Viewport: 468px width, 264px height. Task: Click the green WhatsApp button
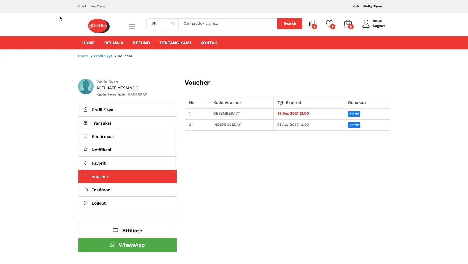[x=127, y=245]
